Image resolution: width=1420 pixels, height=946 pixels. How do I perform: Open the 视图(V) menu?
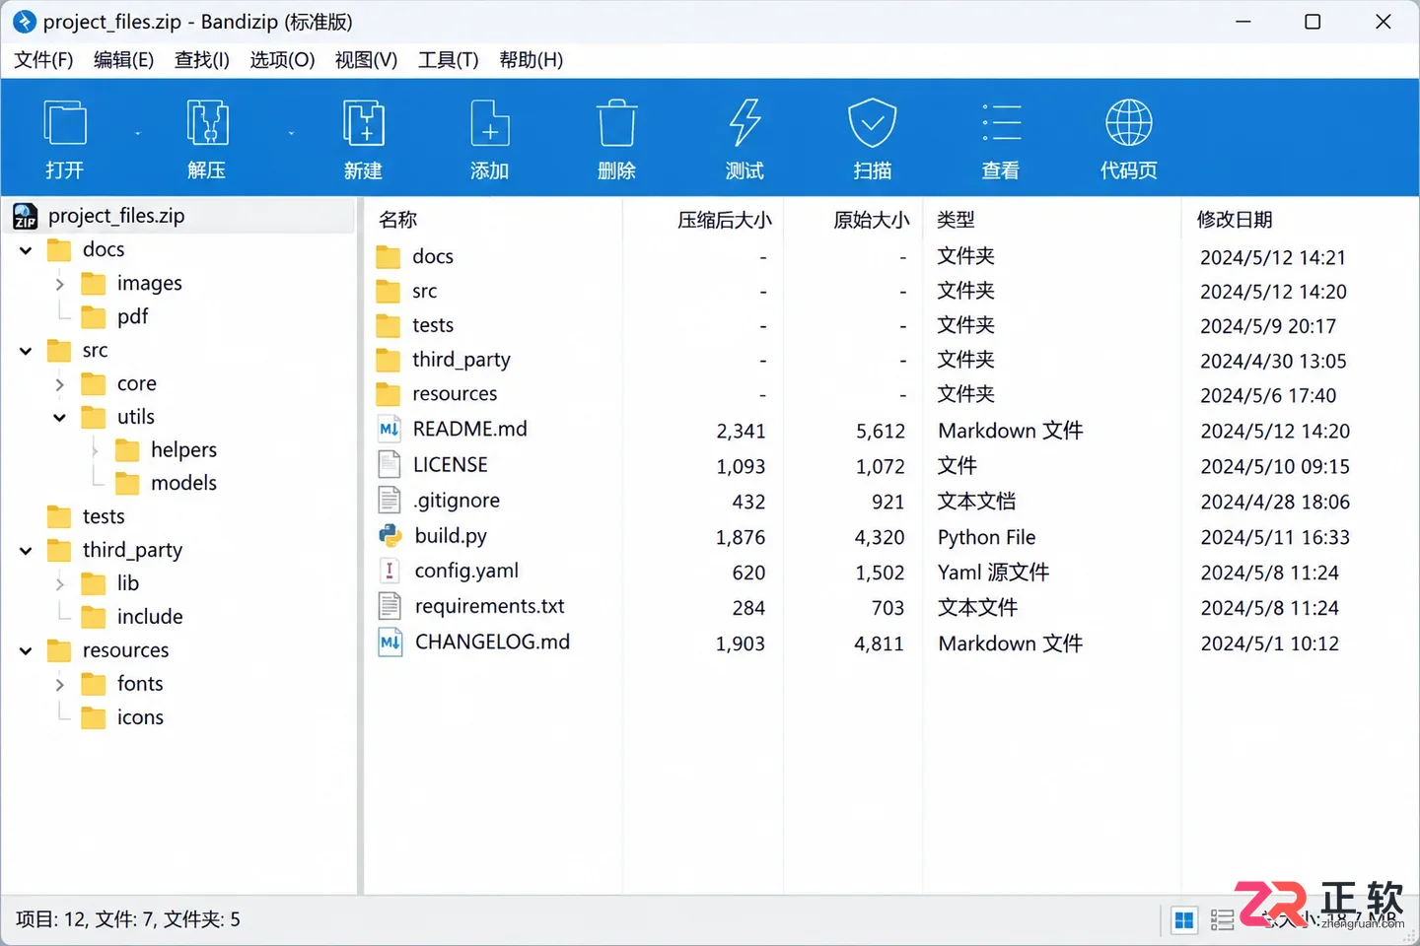[366, 60]
